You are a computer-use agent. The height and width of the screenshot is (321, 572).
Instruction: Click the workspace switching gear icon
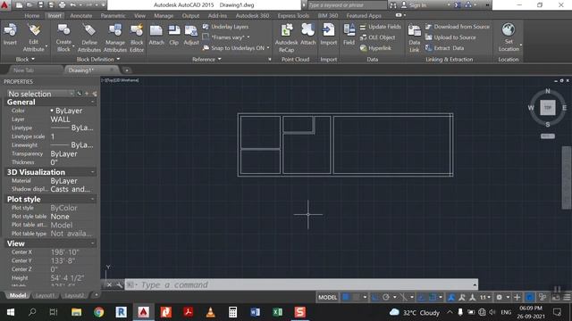499,297
